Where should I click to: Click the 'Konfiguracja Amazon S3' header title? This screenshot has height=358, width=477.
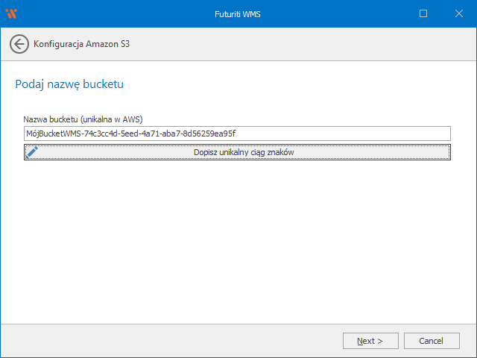tap(82, 44)
